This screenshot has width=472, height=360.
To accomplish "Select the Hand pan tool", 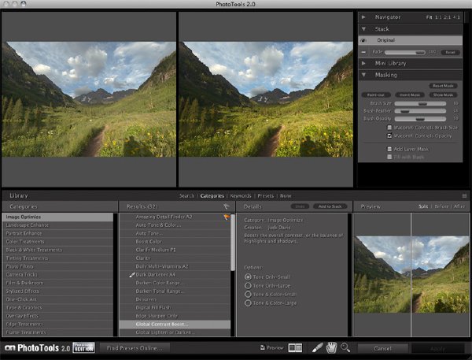I will pos(331,347).
